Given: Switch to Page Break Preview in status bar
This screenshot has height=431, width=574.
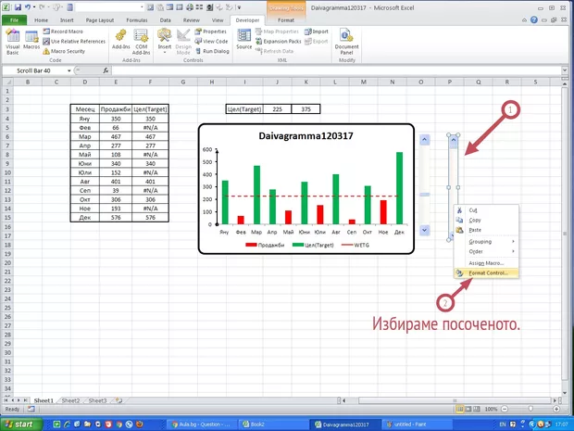Looking at the screenshot, I should 476,409.
